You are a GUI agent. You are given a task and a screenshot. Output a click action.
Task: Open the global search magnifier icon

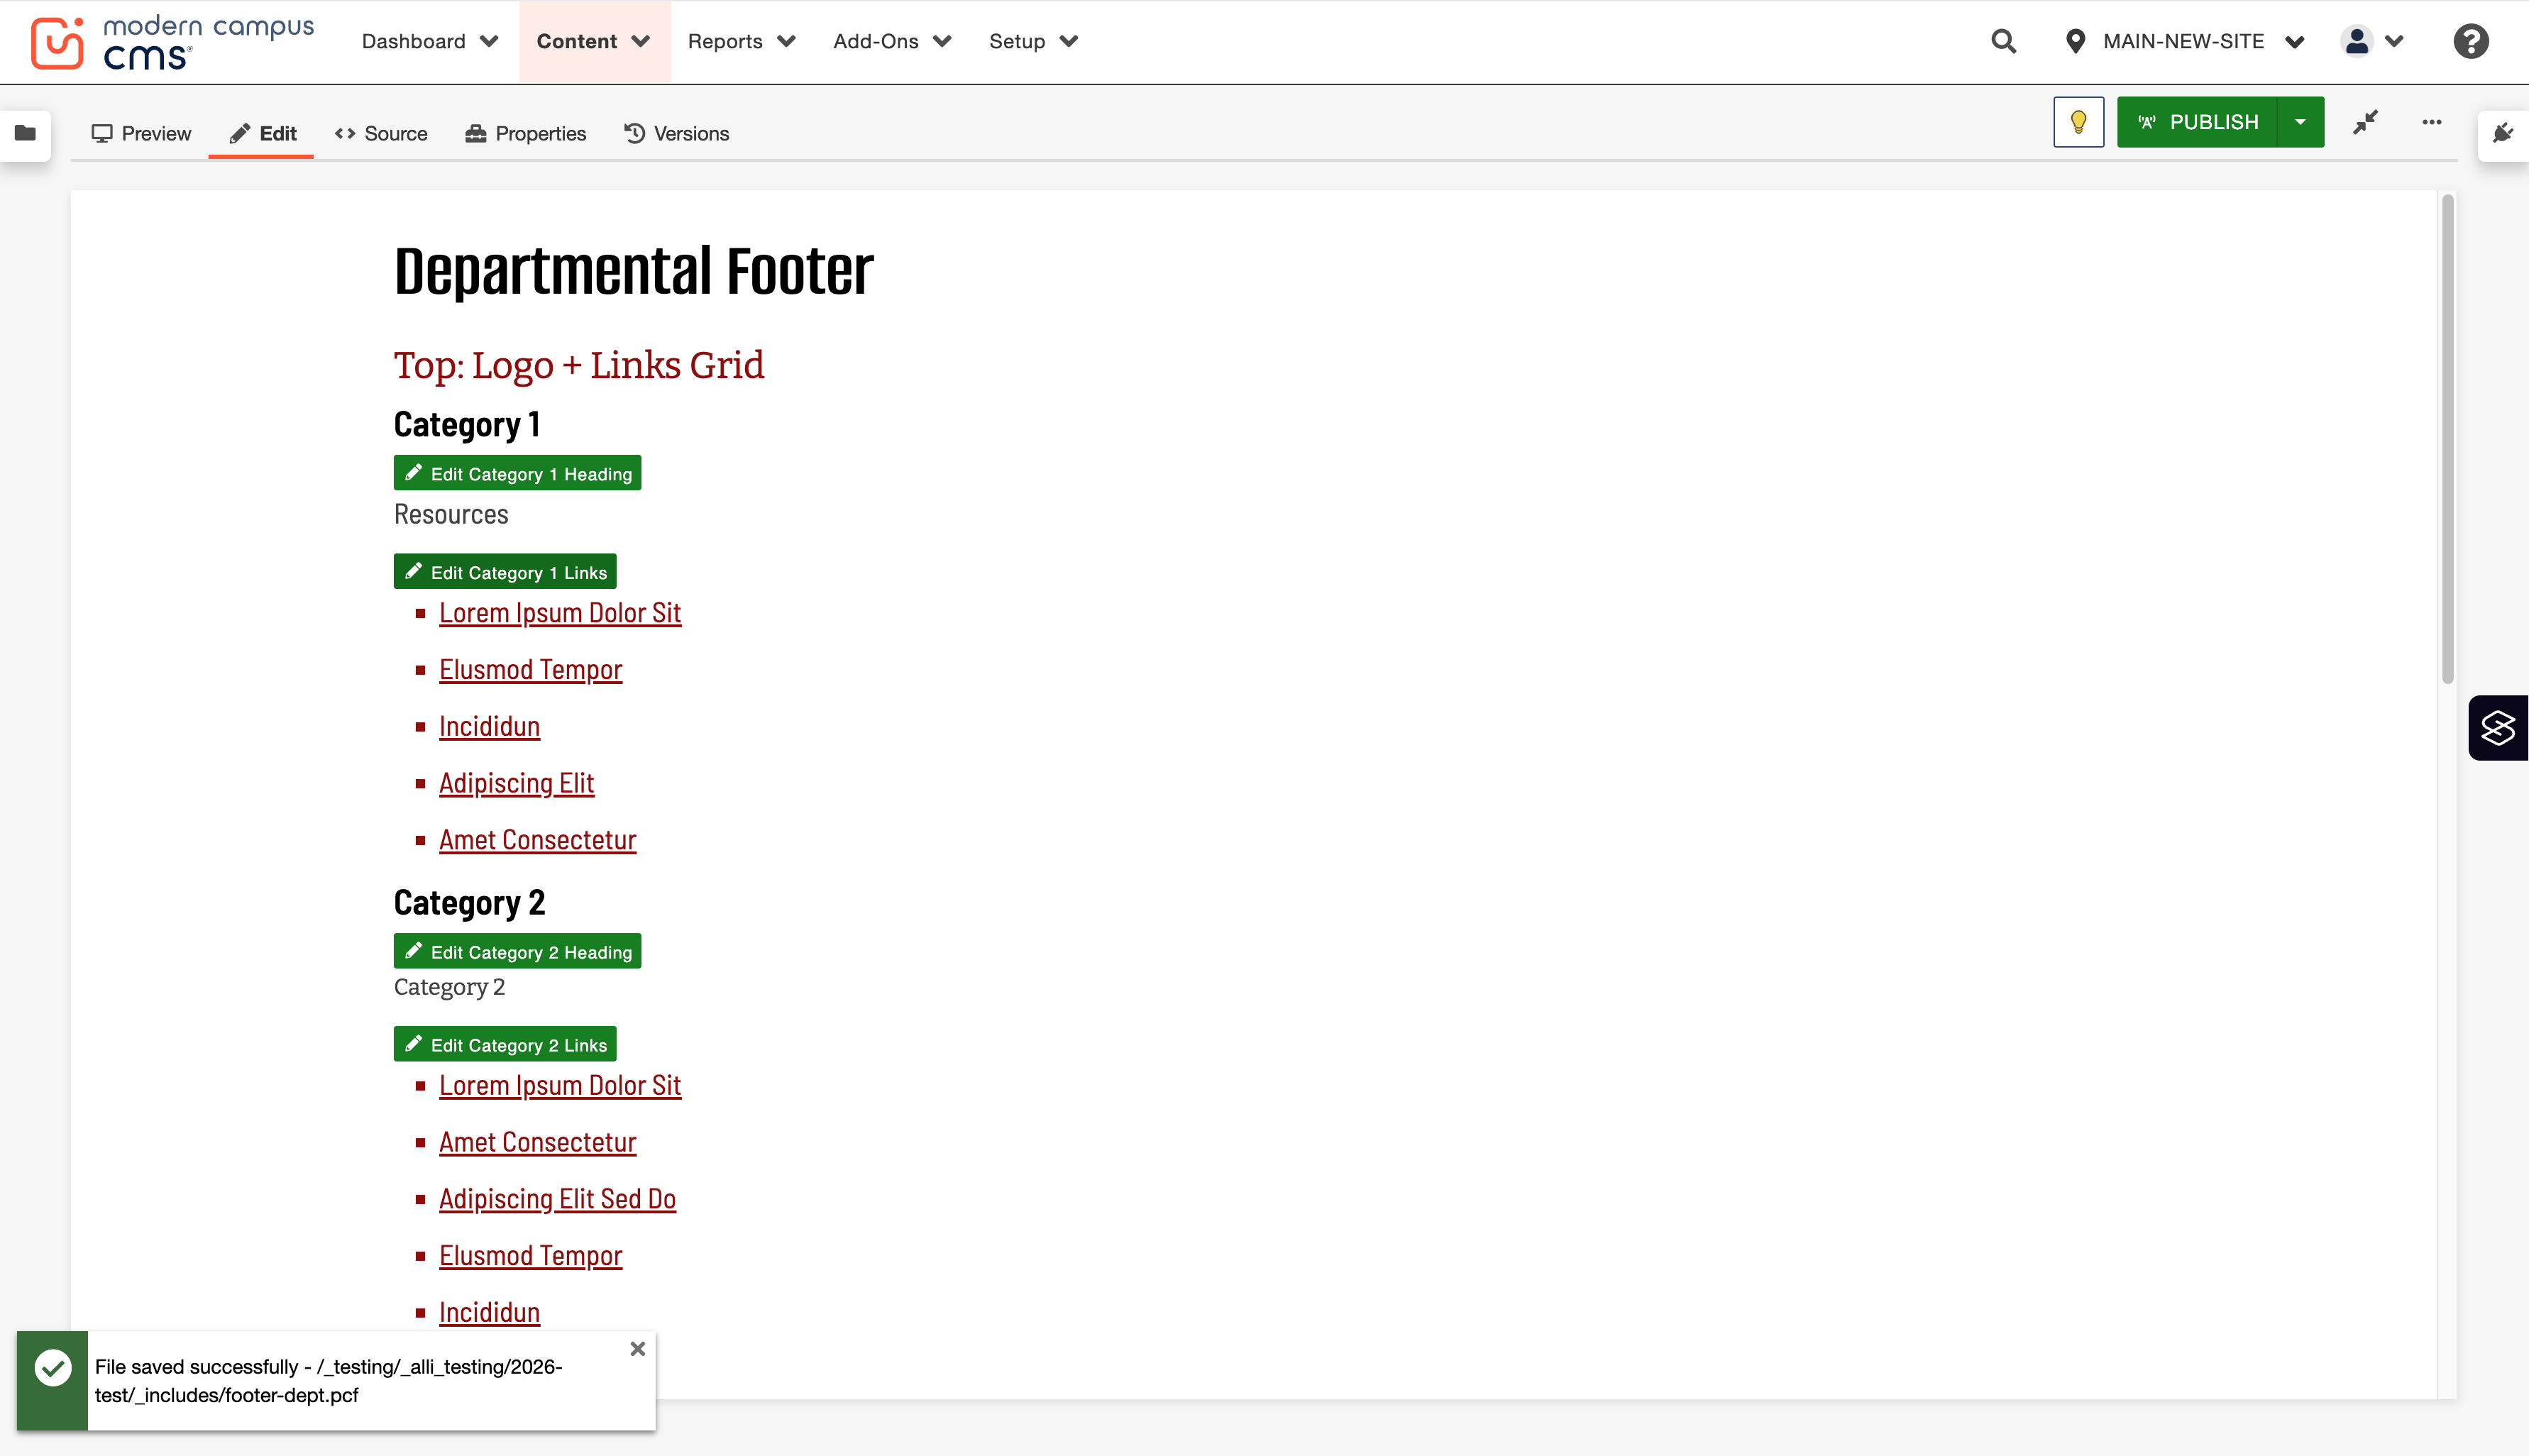pyautogui.click(x=2003, y=41)
